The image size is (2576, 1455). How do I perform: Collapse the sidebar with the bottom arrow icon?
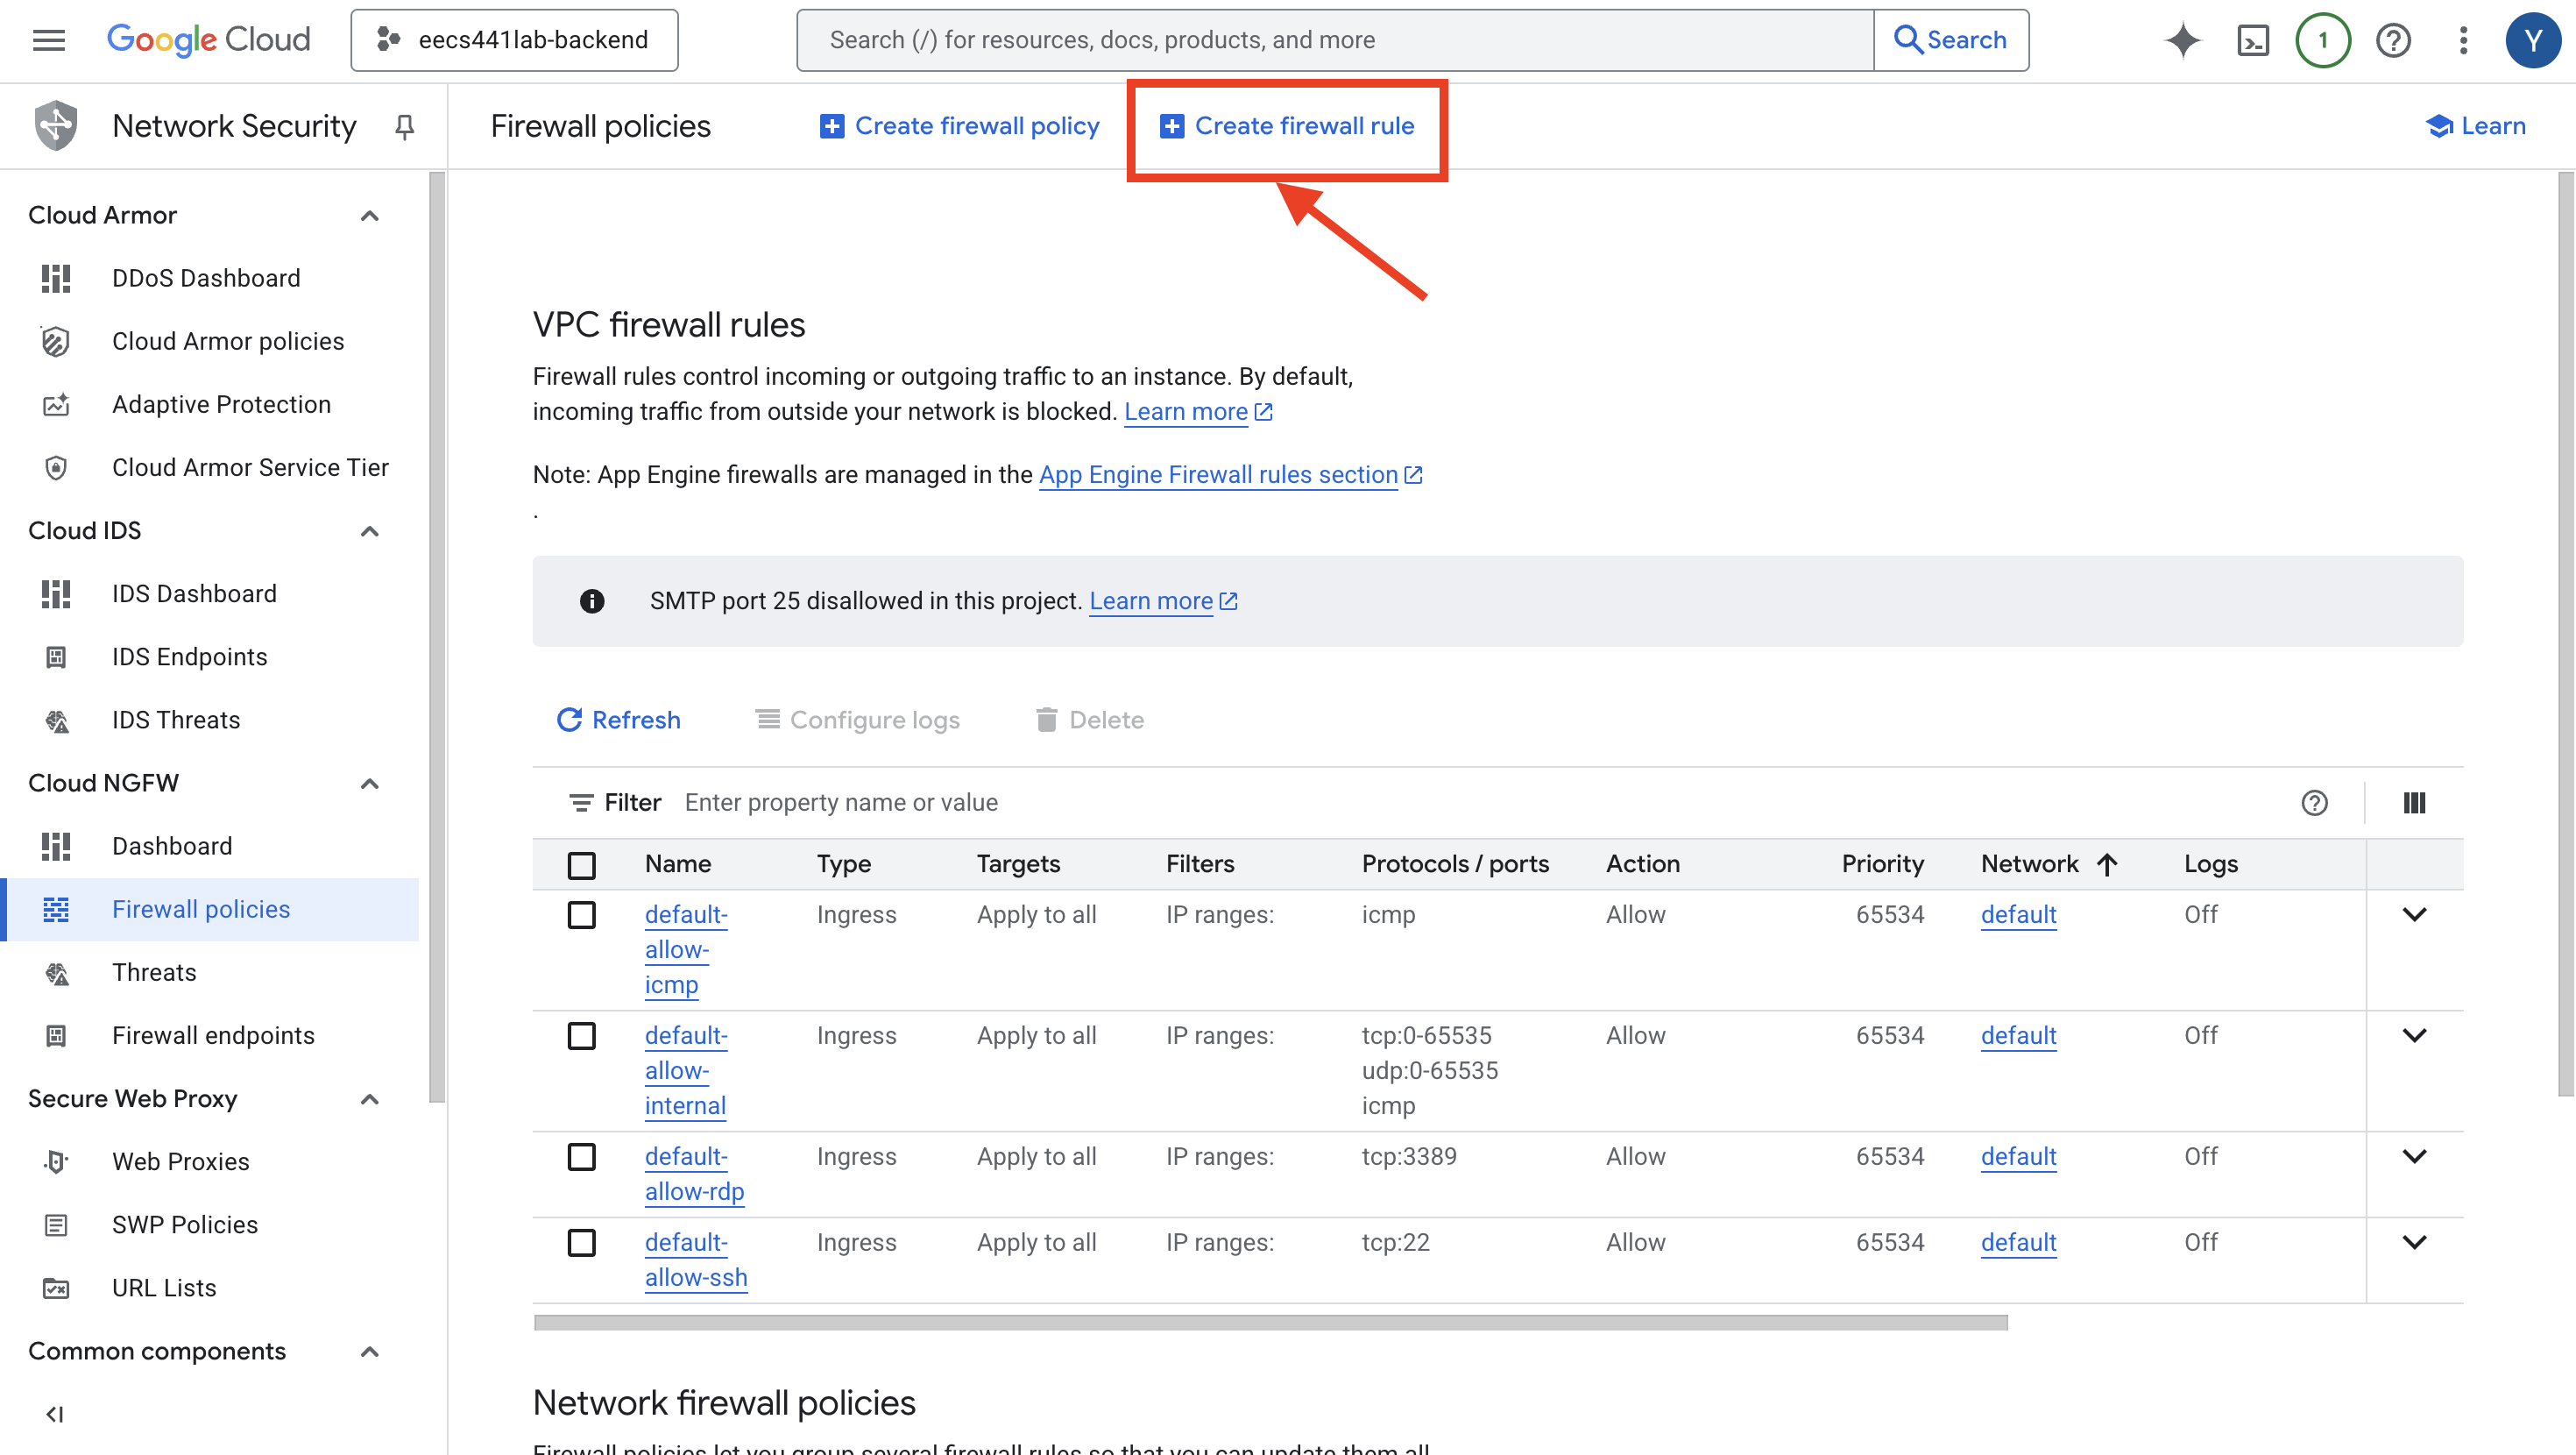[55, 1414]
